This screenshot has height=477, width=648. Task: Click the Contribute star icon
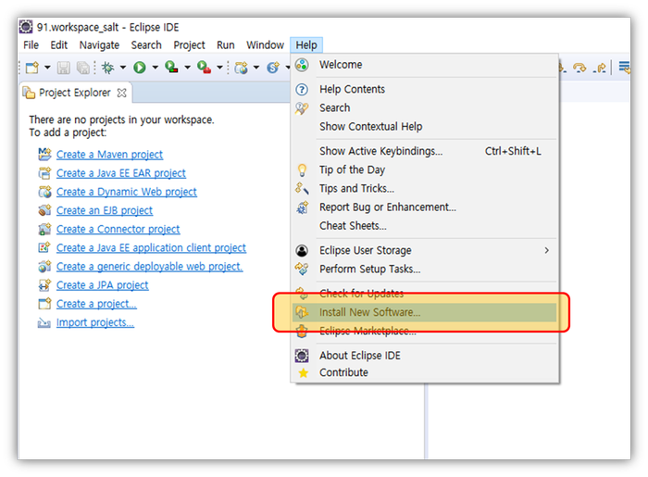tap(303, 373)
